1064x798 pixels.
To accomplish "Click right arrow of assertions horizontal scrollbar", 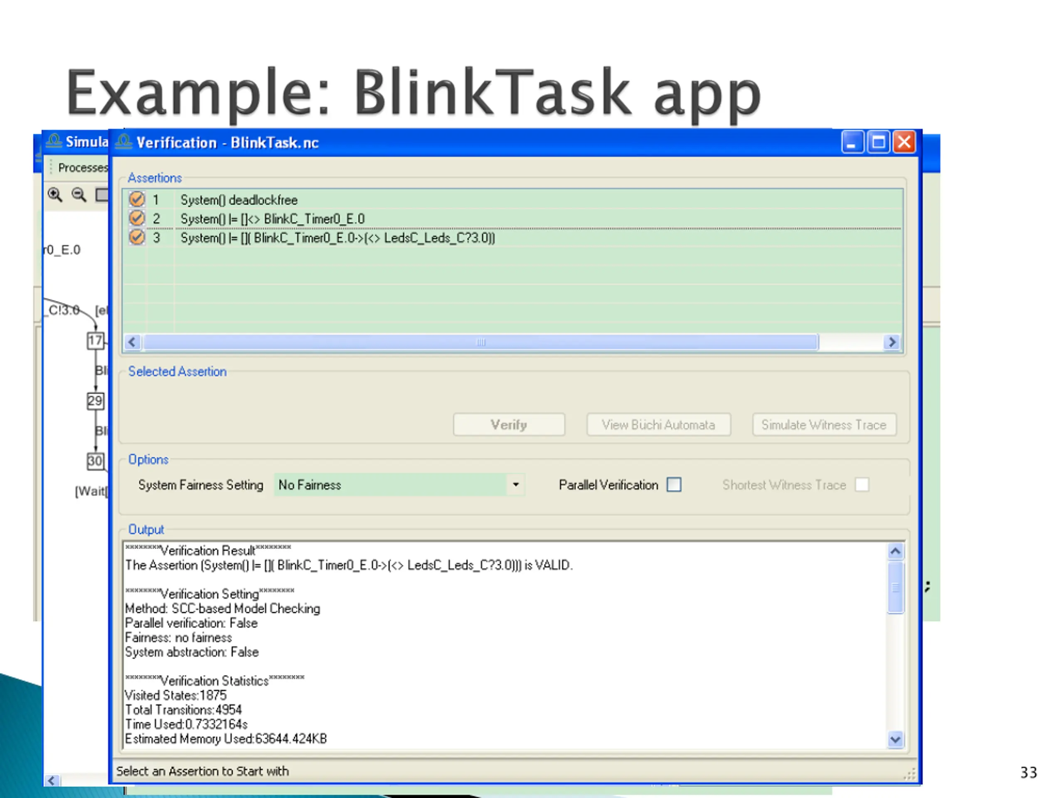I will (892, 342).
